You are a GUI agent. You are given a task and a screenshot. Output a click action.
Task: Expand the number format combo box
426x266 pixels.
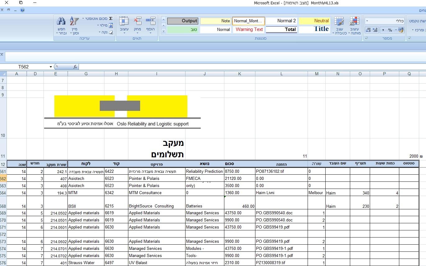(367, 21)
